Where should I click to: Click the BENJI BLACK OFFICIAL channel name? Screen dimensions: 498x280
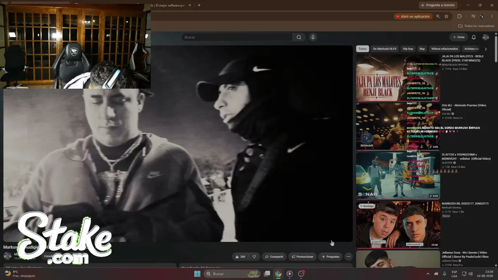(x=455, y=65)
